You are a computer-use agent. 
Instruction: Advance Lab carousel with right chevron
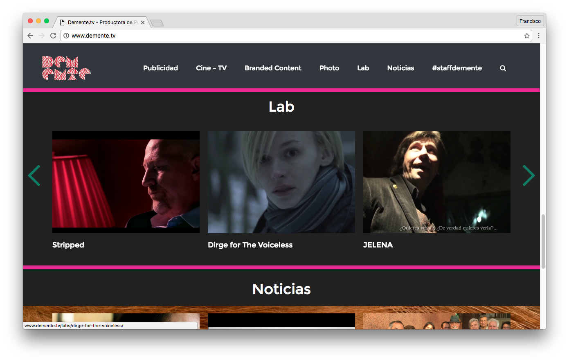(x=529, y=175)
